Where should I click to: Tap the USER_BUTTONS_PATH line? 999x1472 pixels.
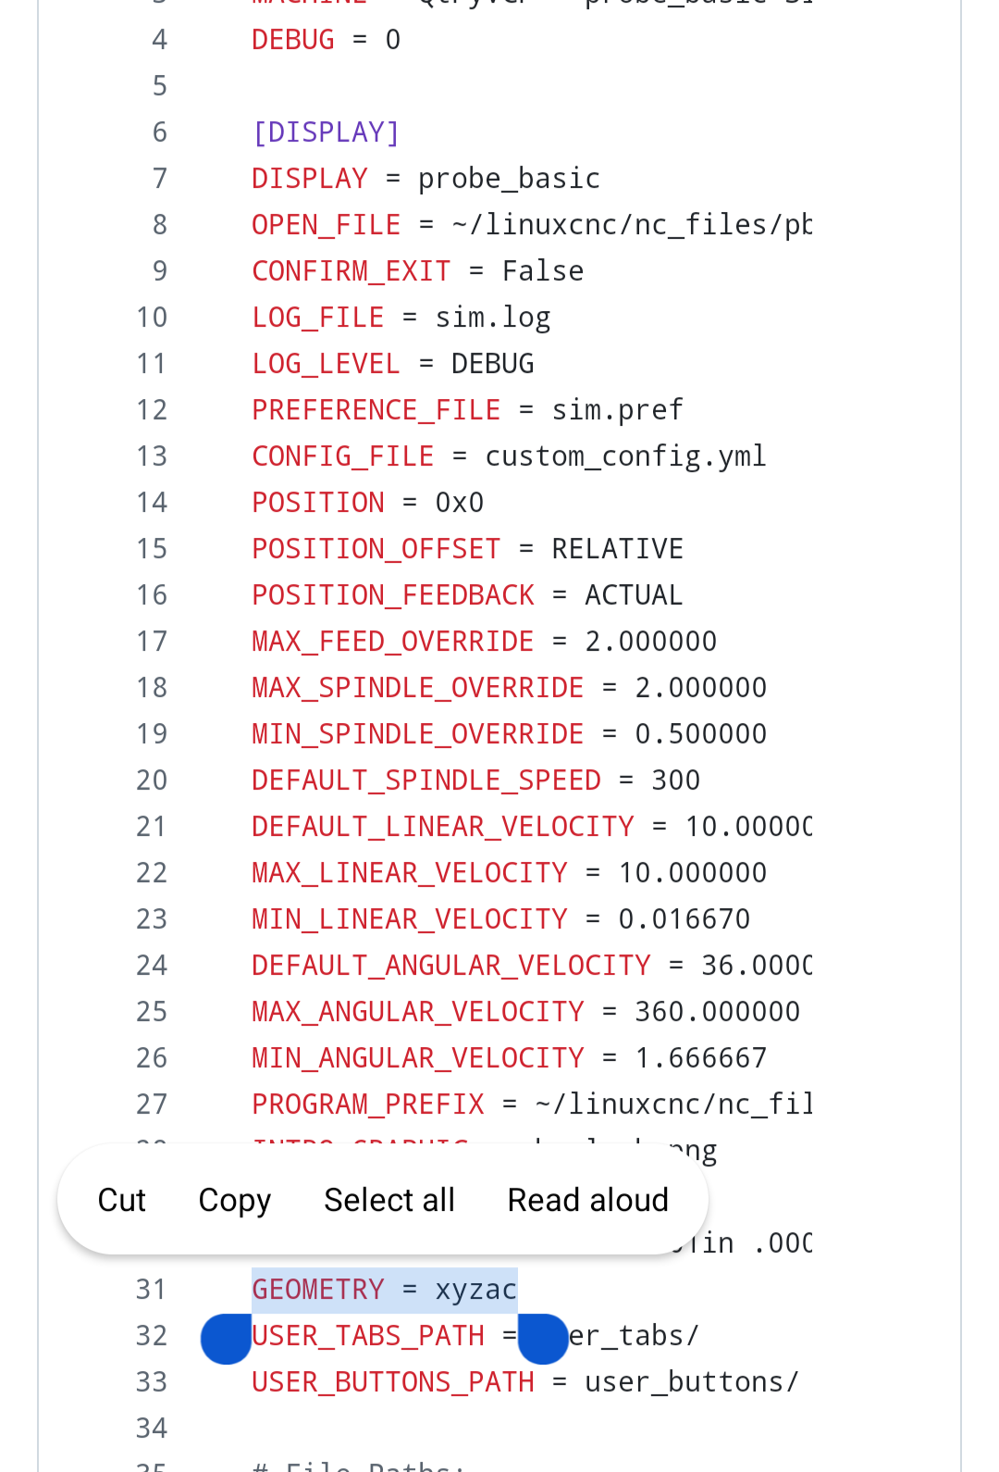(x=524, y=1382)
